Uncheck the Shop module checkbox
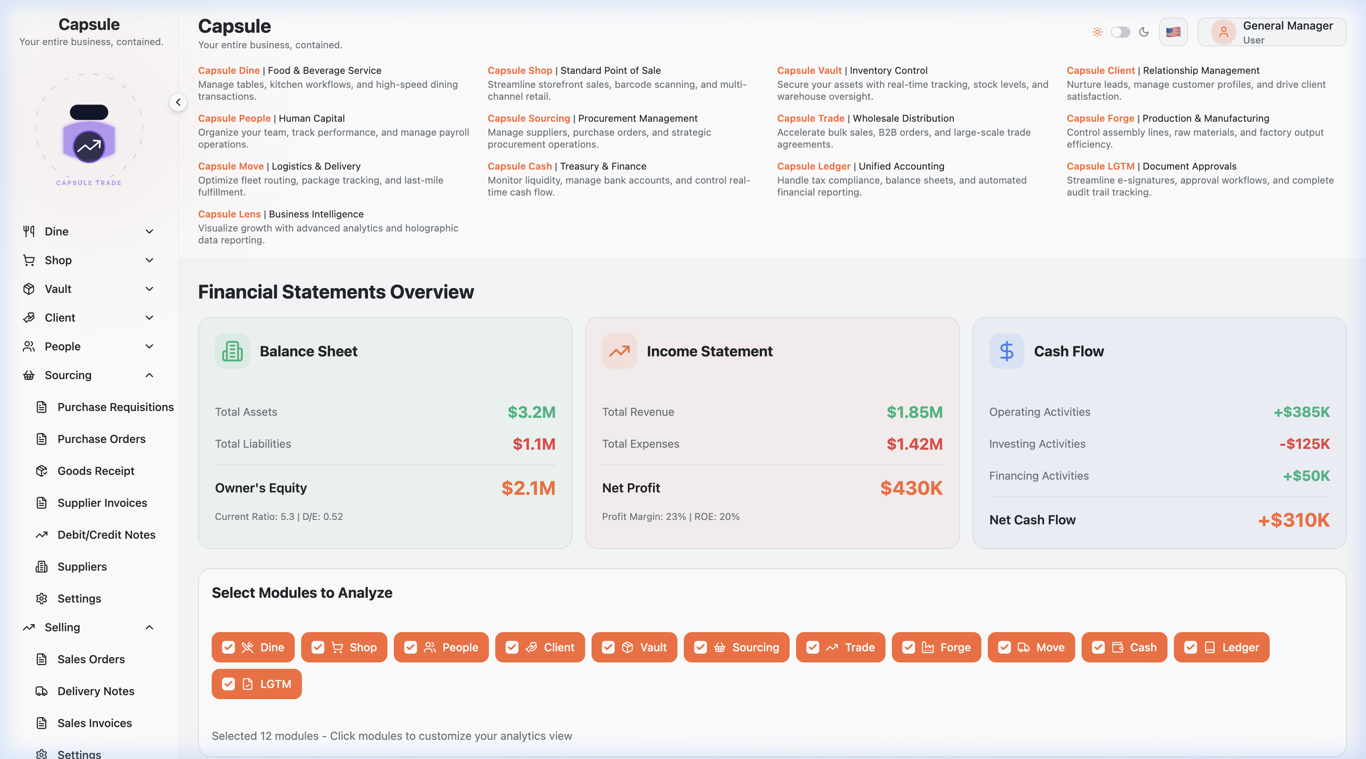Screen dimensions: 1366x759 [x=318, y=647]
